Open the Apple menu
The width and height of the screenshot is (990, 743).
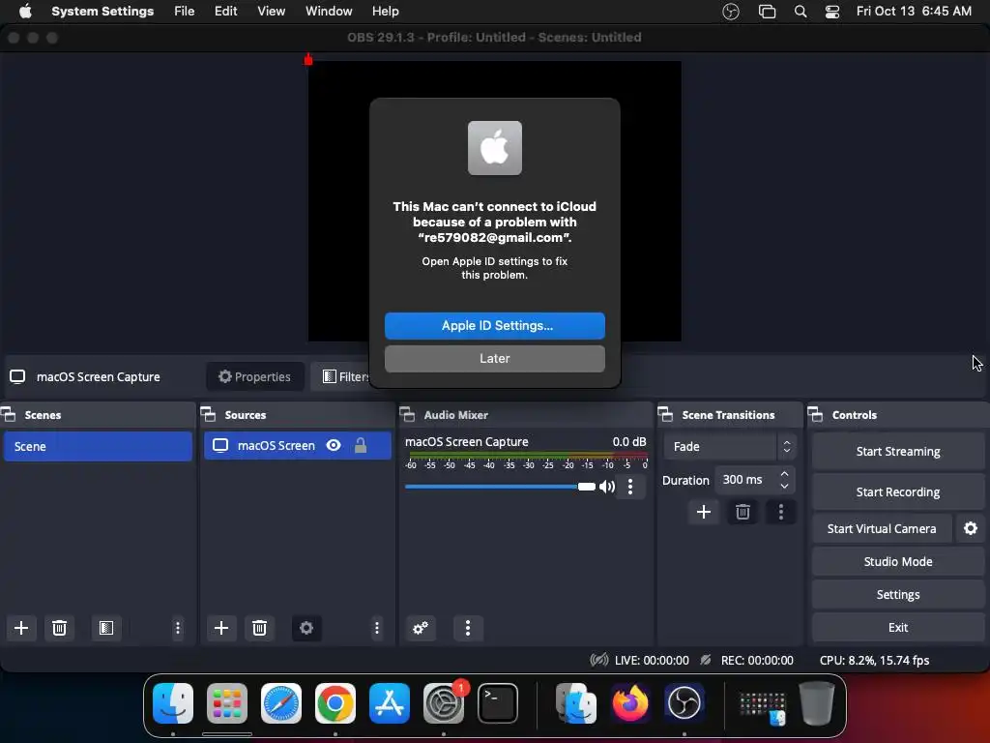tap(25, 12)
